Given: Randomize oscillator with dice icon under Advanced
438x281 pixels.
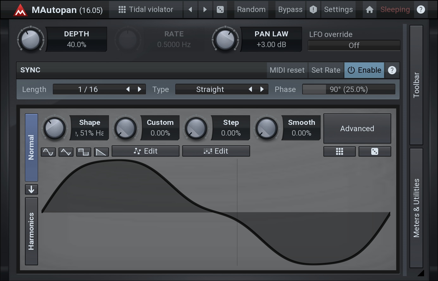Looking at the screenshot, I should pyautogui.click(x=375, y=151).
